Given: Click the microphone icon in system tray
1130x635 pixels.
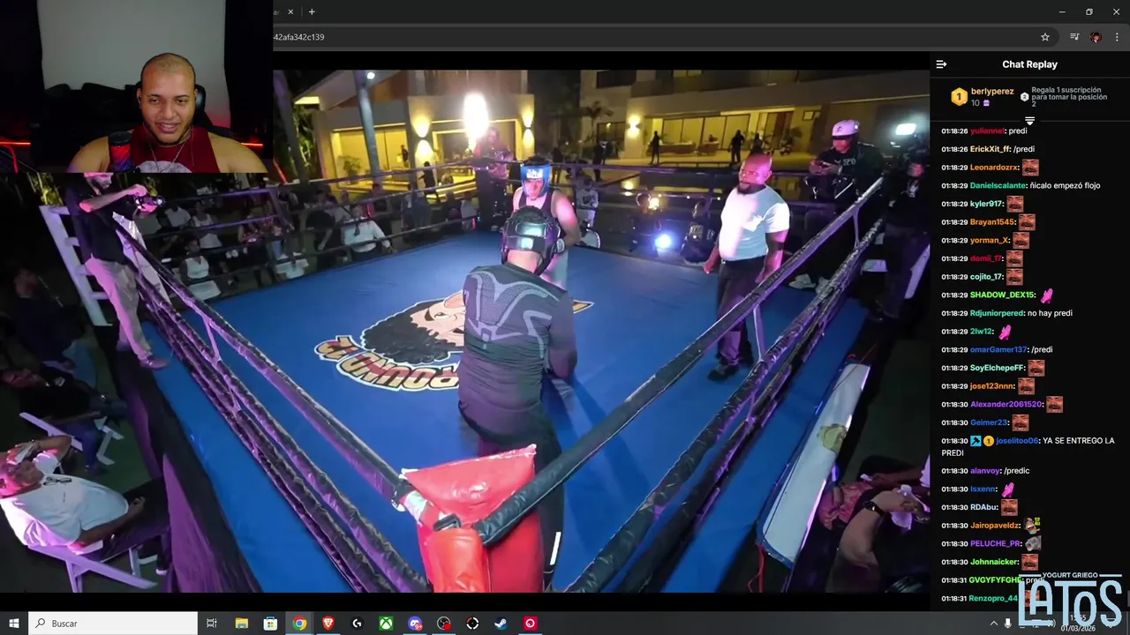Looking at the screenshot, I should 1008,624.
